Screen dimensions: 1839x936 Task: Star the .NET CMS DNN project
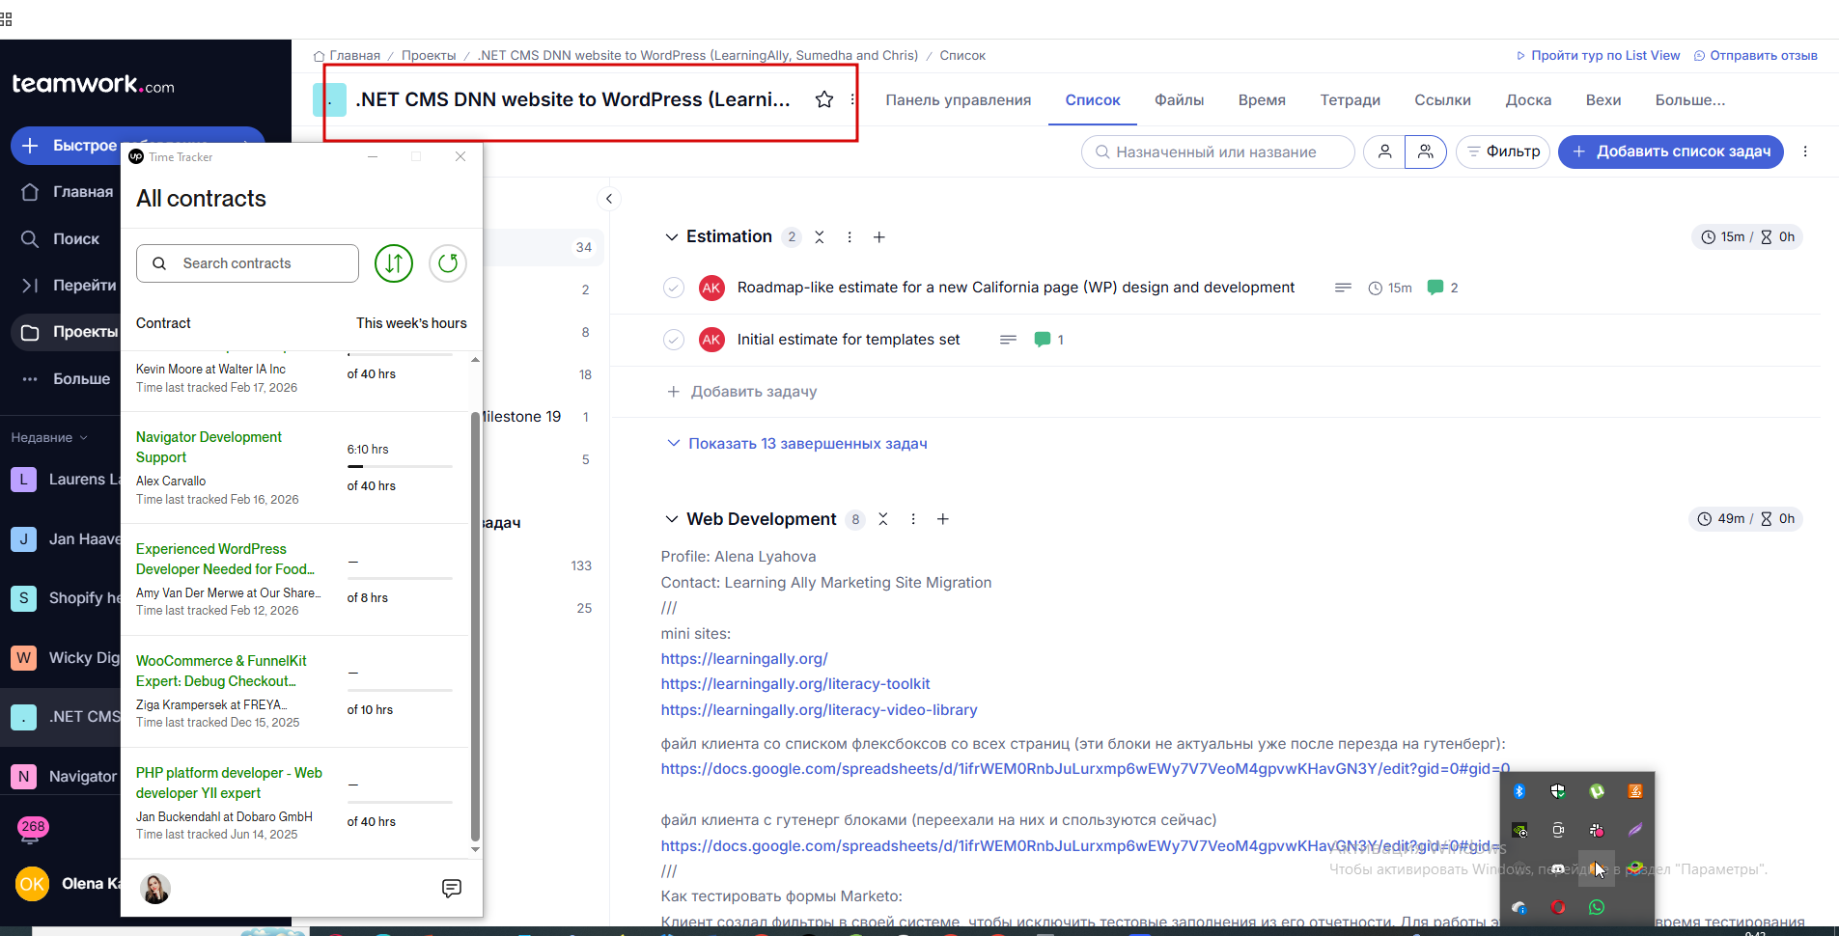click(824, 99)
